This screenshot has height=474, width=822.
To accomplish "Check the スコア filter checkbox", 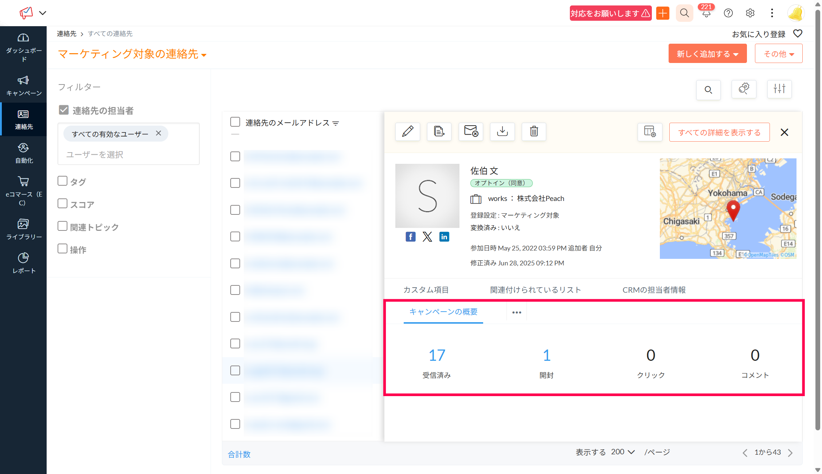I will 63,204.
